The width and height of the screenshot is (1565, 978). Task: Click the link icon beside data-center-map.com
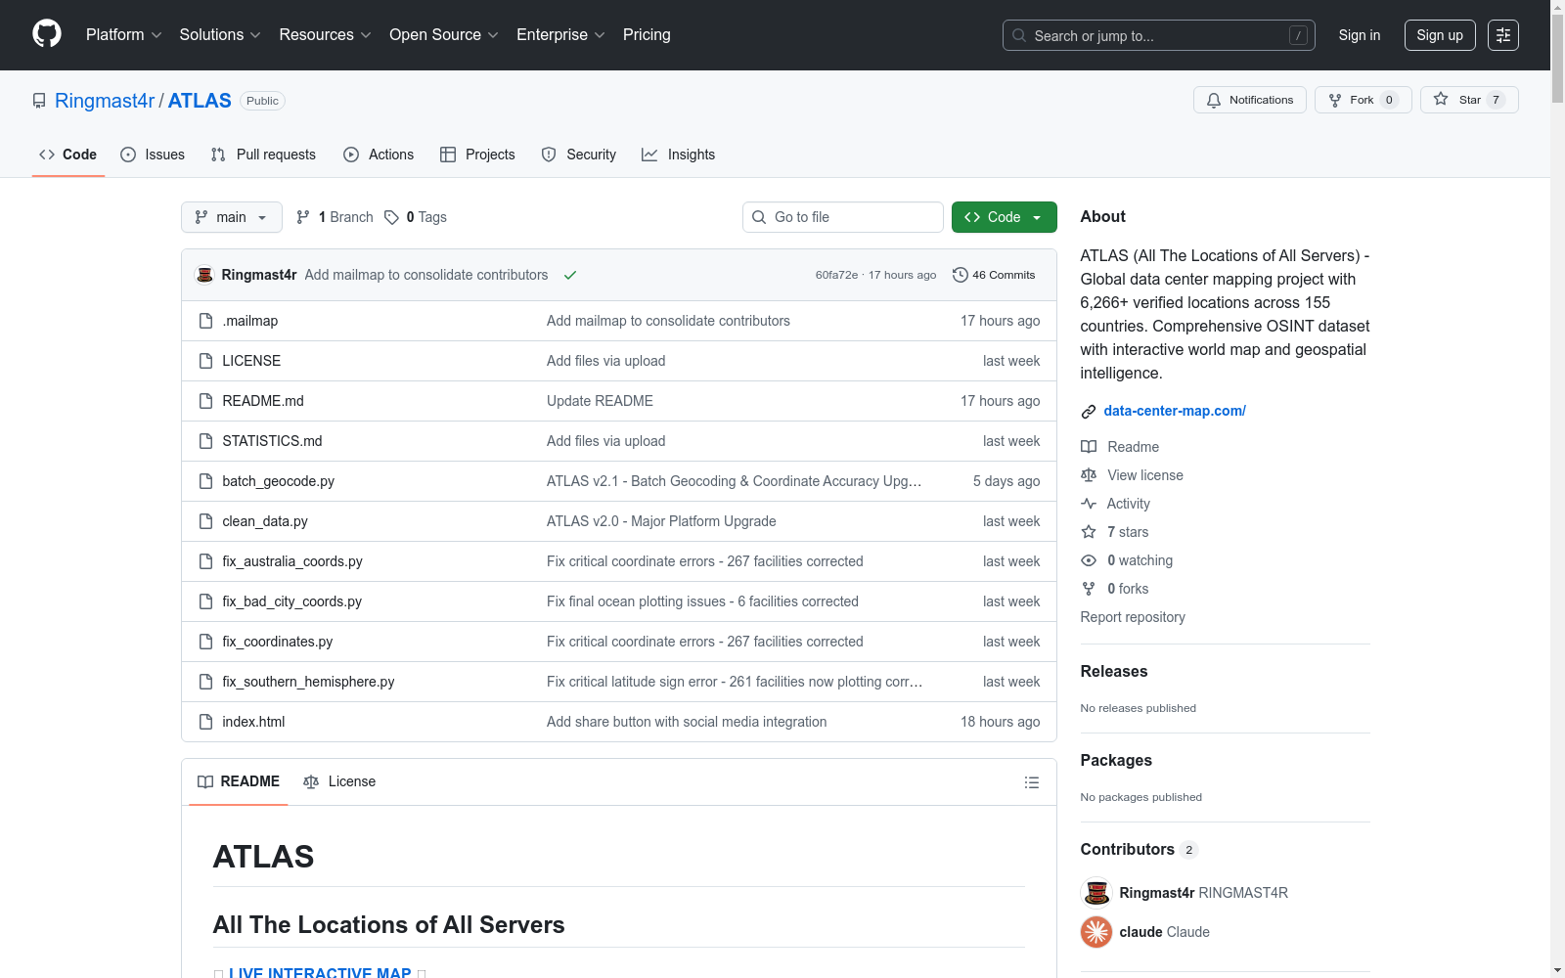point(1089,412)
